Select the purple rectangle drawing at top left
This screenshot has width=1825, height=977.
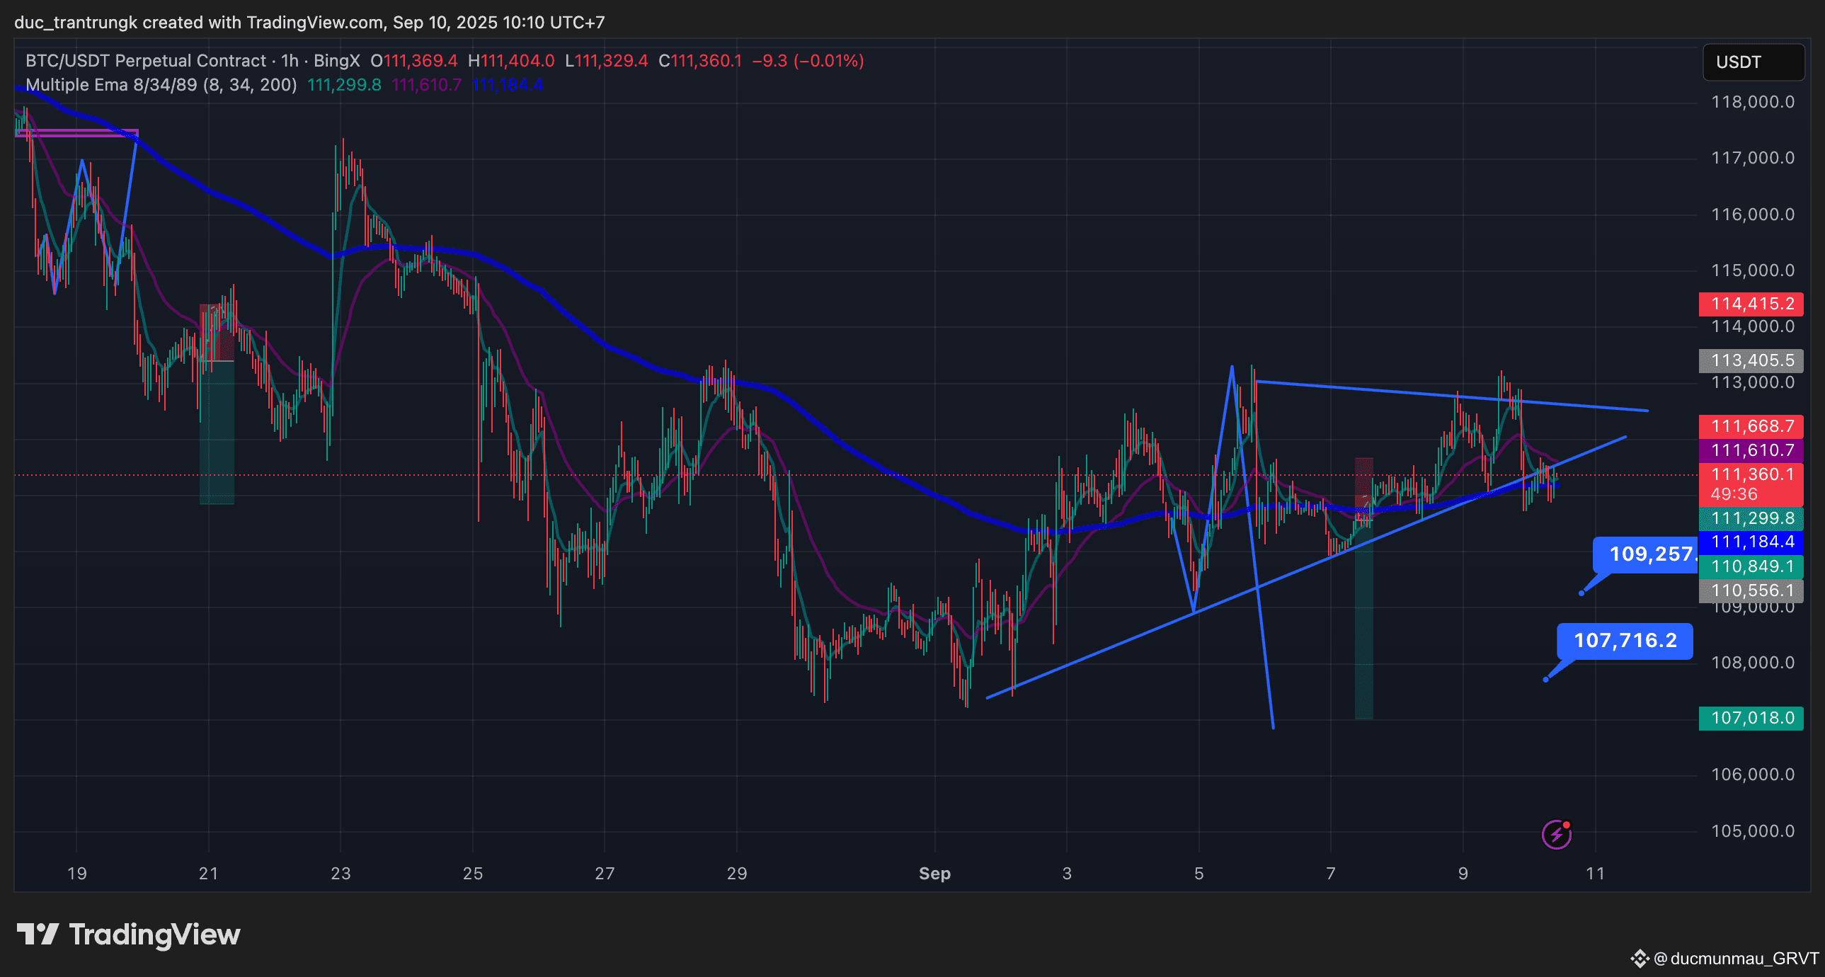point(76,132)
